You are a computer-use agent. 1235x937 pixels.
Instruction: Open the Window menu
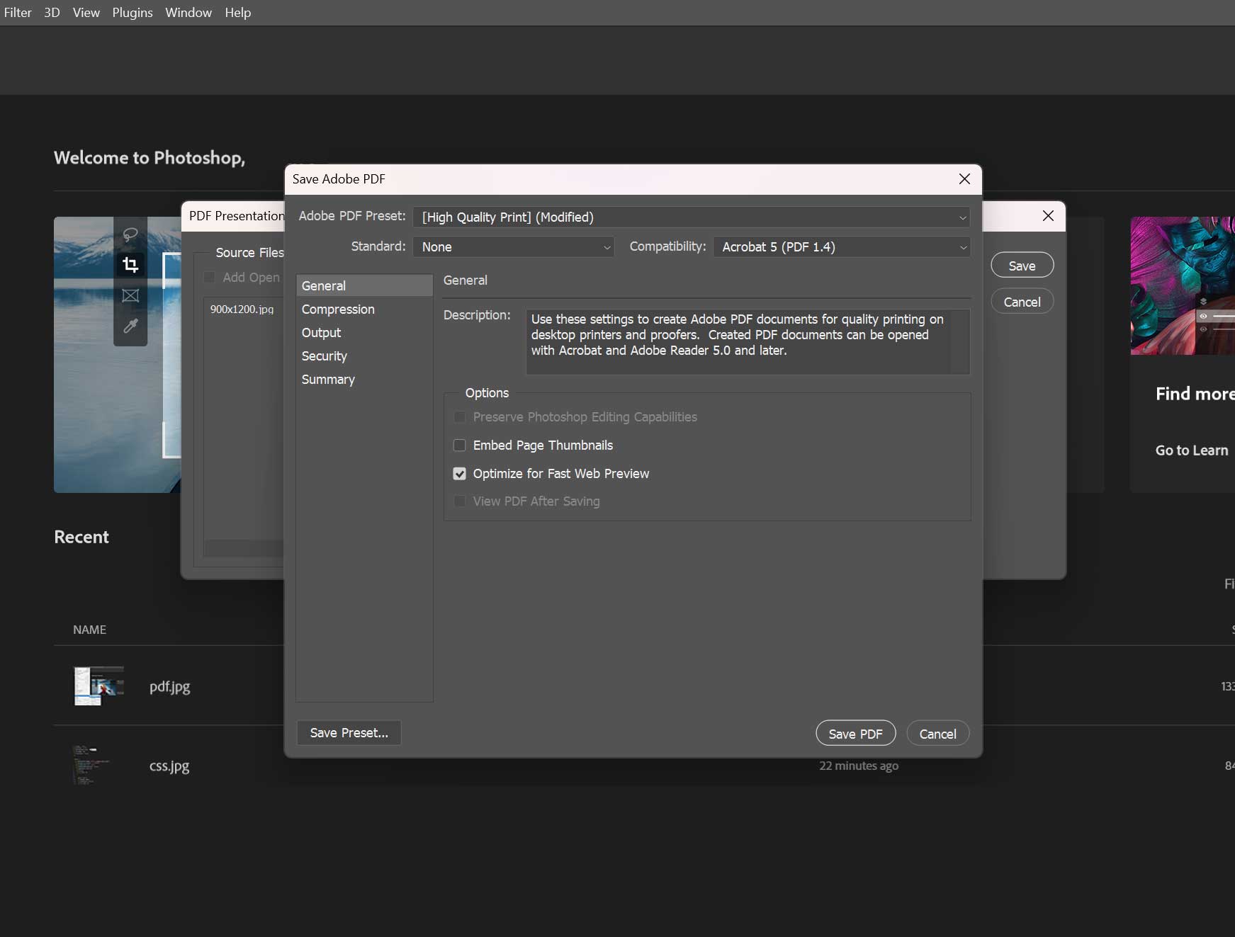coord(188,13)
